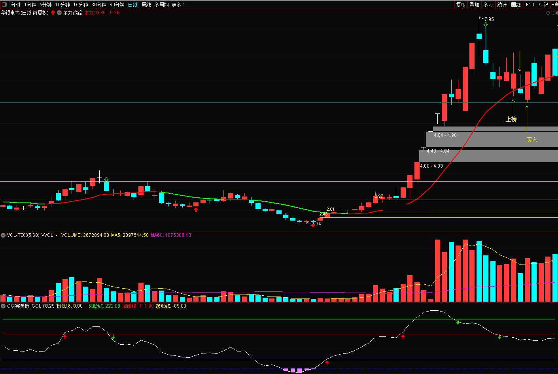Click the MA5: 2397544.50 readout
This screenshot has width=558, height=374.
point(130,235)
